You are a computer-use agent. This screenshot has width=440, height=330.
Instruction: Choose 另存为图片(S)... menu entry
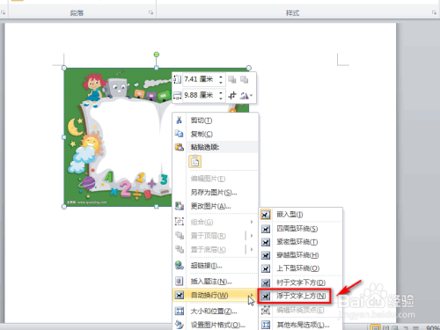[x=216, y=193]
